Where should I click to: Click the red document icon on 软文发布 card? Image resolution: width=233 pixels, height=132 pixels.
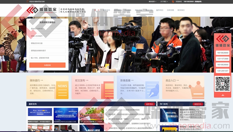pyautogui.click(x=108, y=90)
